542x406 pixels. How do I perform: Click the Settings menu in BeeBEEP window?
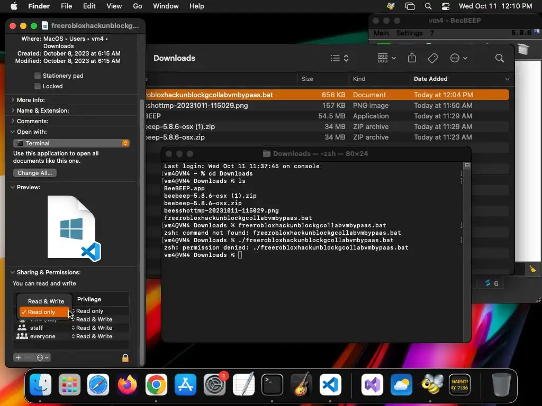pos(409,33)
